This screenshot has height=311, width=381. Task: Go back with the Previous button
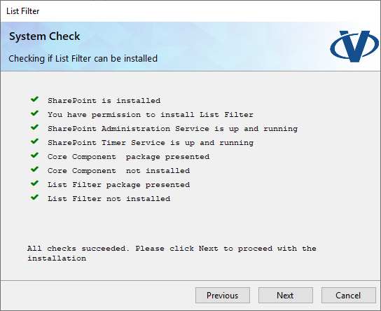coord(223,295)
